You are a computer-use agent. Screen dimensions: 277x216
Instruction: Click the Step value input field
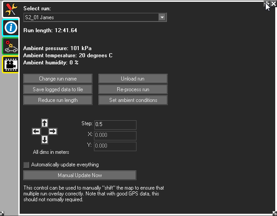point(115,125)
